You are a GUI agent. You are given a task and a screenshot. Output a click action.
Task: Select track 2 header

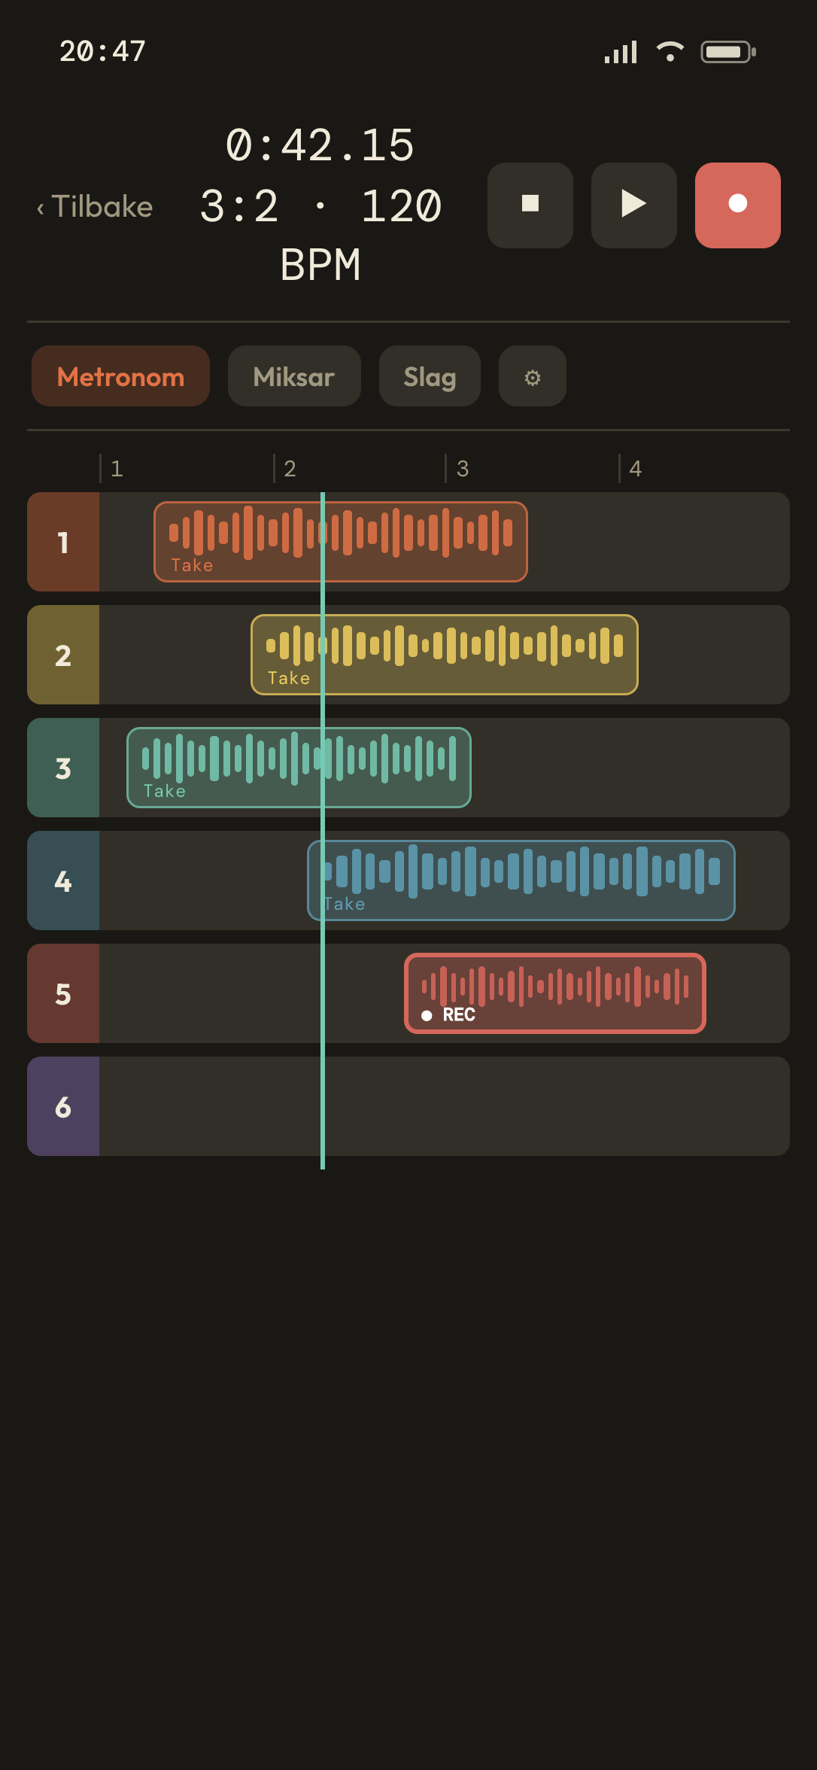pyautogui.click(x=63, y=655)
